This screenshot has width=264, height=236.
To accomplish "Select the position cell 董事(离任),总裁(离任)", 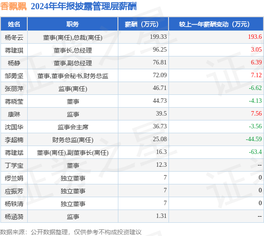I will [73, 37].
